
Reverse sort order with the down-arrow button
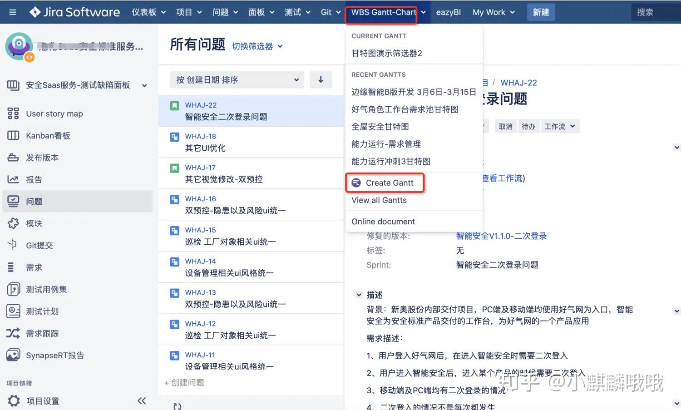click(321, 80)
